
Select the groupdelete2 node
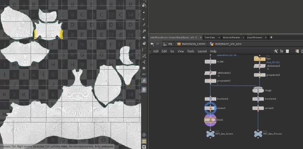point(259,75)
